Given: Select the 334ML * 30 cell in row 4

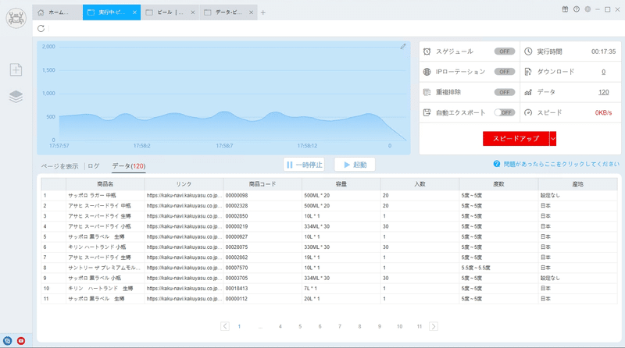Looking at the screenshot, I should point(341,226).
